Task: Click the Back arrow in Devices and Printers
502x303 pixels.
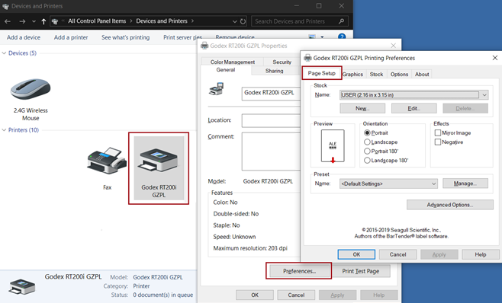Action: 8,21
